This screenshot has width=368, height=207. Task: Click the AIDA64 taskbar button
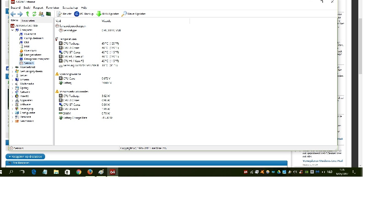tap(112, 172)
